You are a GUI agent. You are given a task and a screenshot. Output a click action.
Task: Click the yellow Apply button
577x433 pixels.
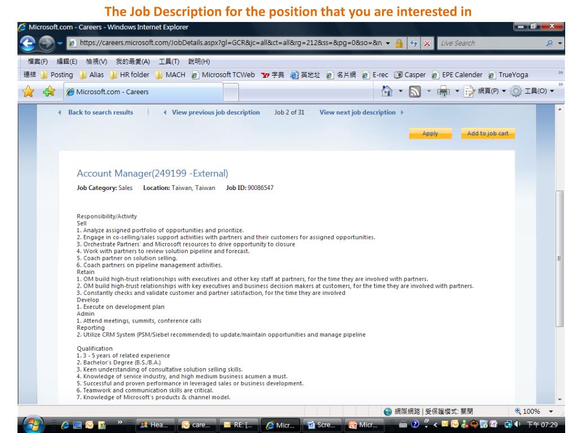[430, 133]
